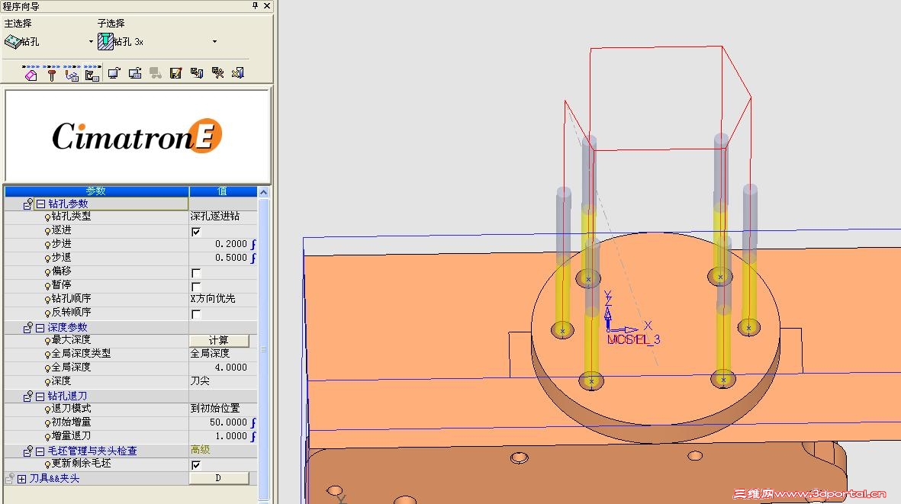Click the save with pencil icon

point(175,73)
